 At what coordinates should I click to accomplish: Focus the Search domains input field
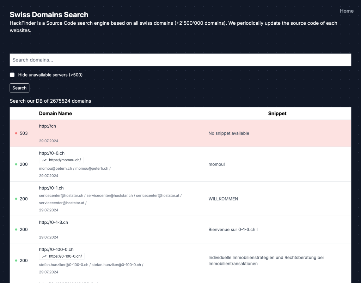180,60
